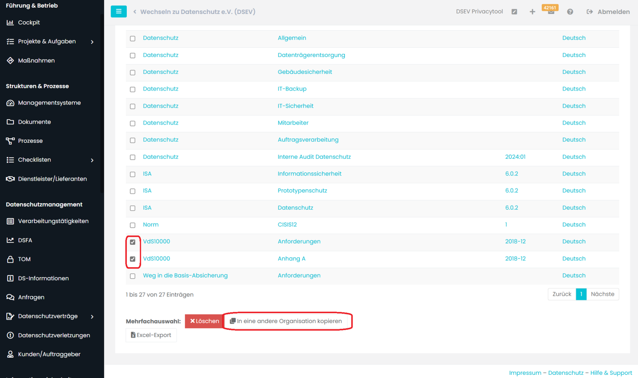638x378 pixels.
Task: Click the Excel-Export button
Action: tap(151, 335)
